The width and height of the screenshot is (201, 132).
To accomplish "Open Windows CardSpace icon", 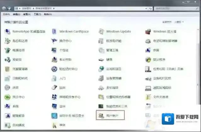I will (x=54, y=32).
